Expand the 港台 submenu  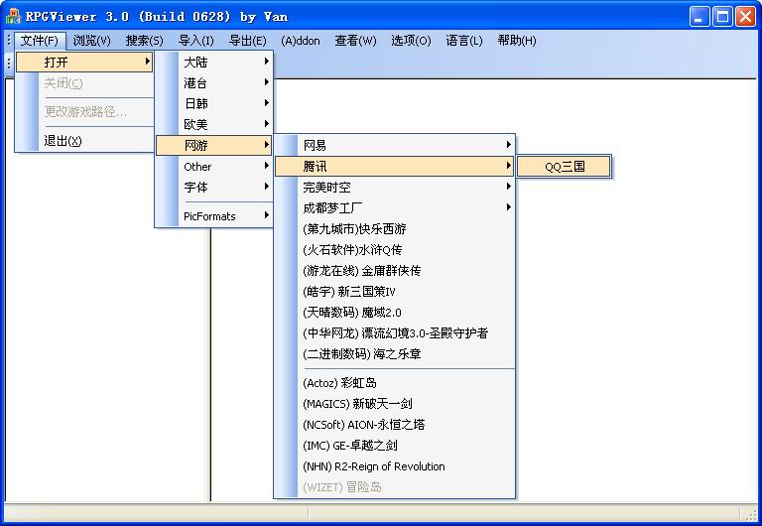coord(214,82)
